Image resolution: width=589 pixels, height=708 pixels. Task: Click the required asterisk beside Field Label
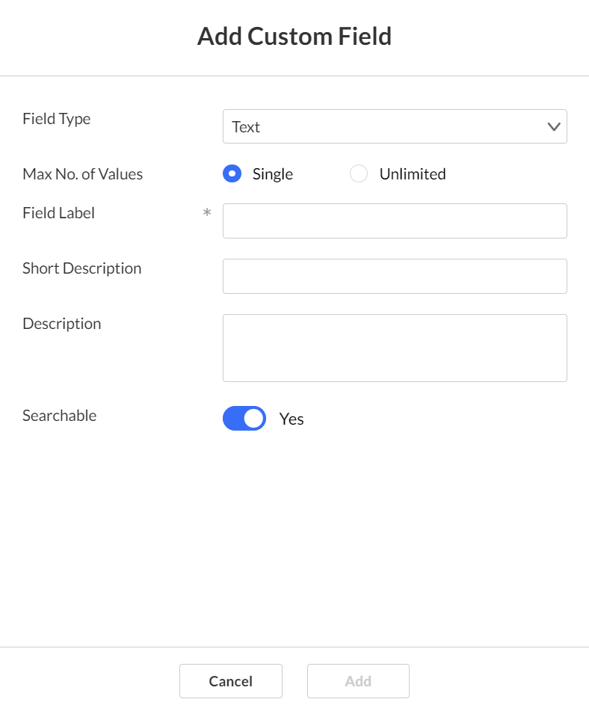[x=207, y=212]
